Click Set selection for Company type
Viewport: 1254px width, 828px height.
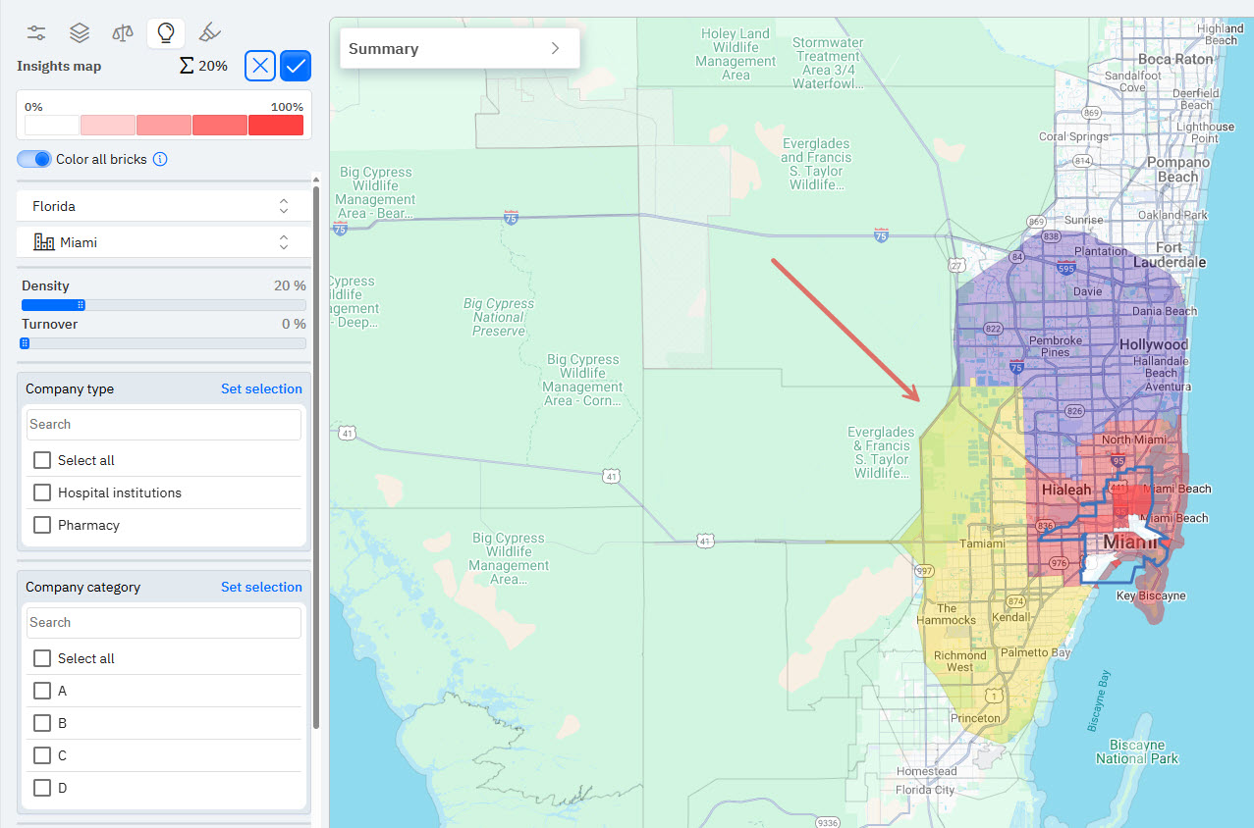point(261,388)
